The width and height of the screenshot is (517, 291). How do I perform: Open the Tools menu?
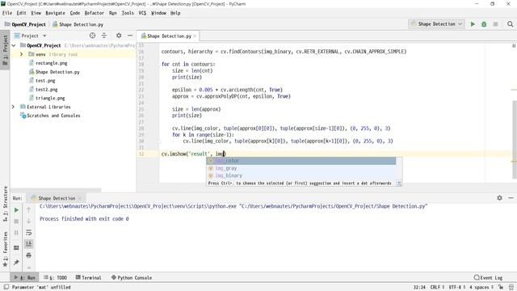128,13
